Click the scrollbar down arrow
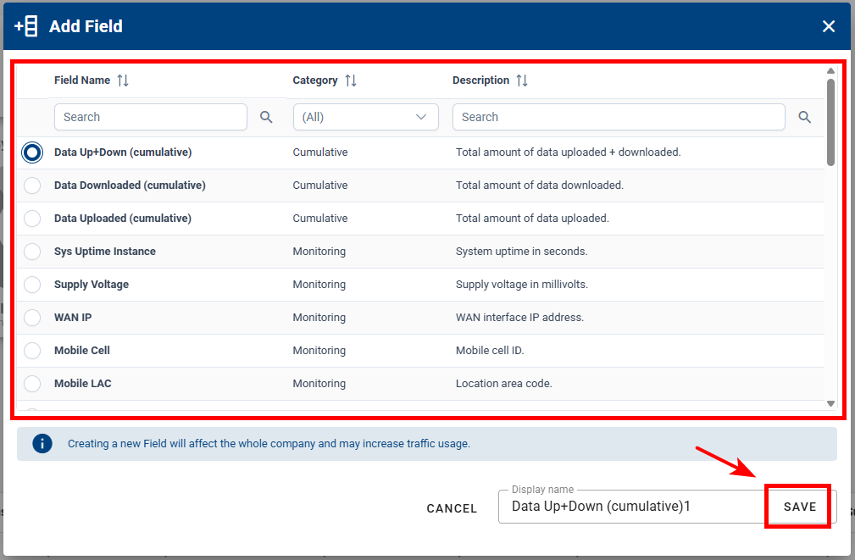The height and width of the screenshot is (560, 855). (831, 404)
